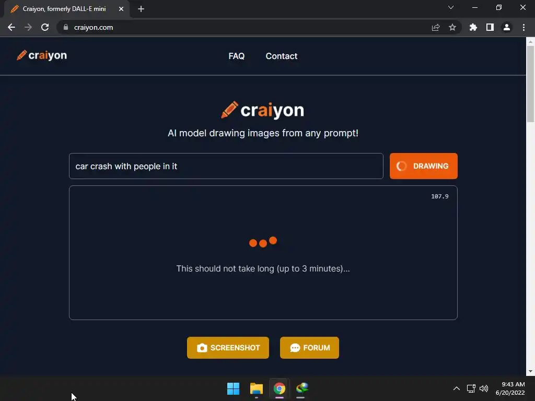Screen dimensions: 535x401
Task: Click the 107.9 timer text
Action: coord(440,196)
